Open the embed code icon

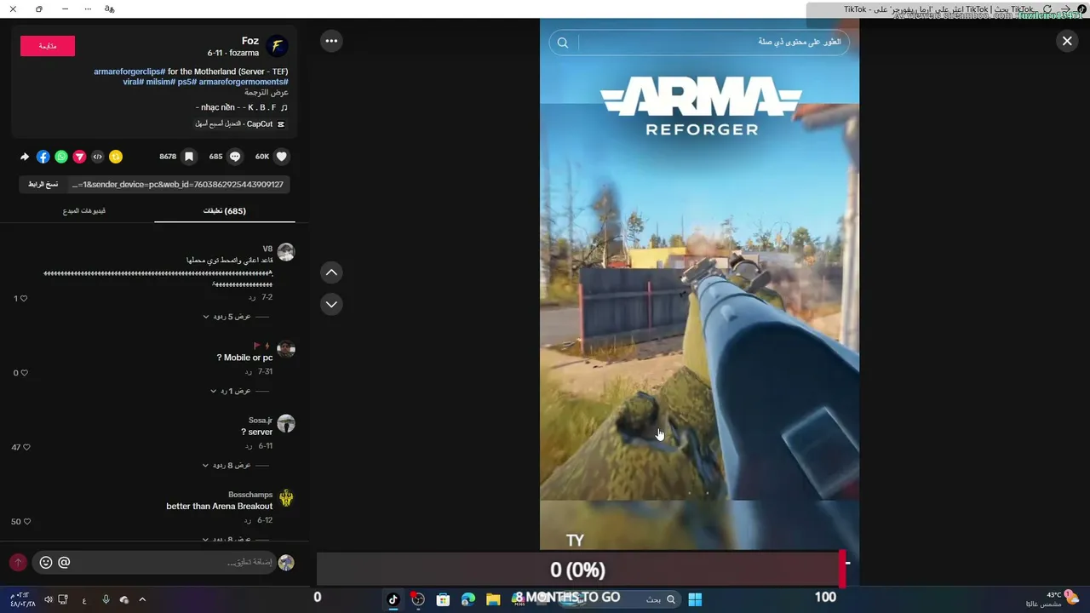tap(98, 157)
